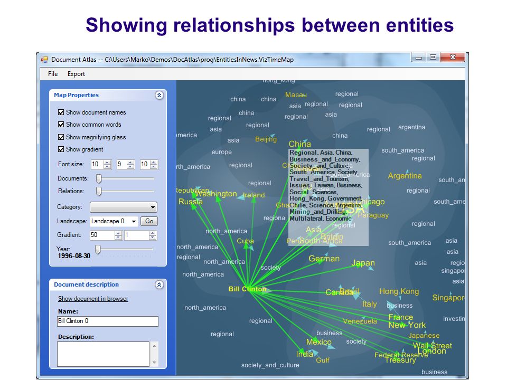Click the 1996-08-30 year value
This screenshot has height=380, width=507.
(74, 256)
